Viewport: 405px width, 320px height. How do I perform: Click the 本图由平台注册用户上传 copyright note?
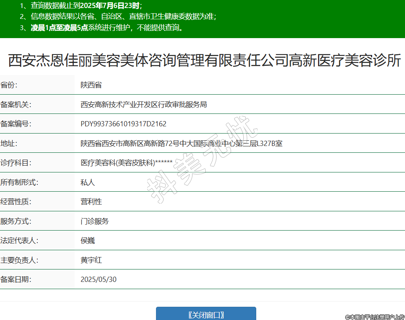coord(375,317)
